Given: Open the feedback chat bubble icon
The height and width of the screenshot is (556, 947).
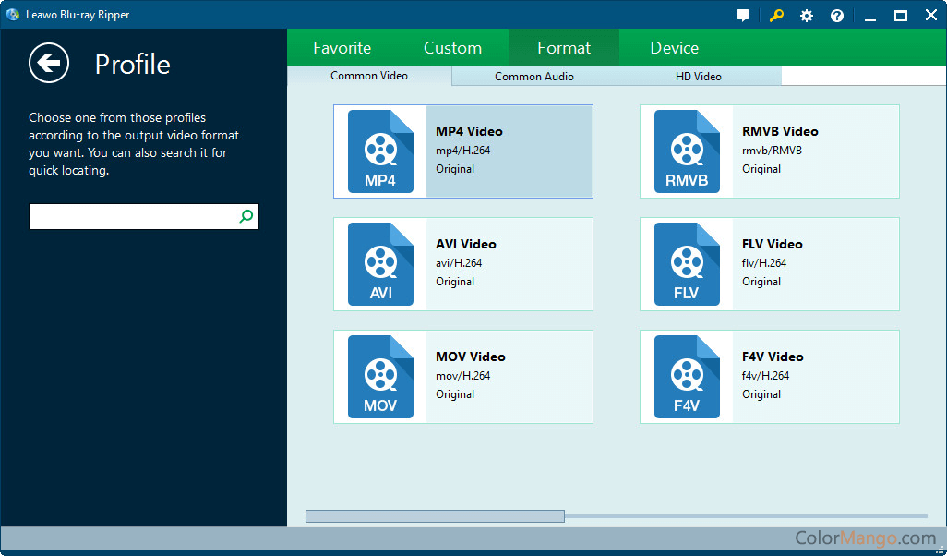Looking at the screenshot, I should point(743,16).
